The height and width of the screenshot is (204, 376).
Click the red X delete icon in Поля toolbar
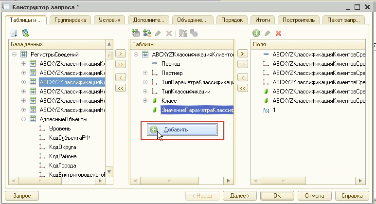click(x=278, y=34)
